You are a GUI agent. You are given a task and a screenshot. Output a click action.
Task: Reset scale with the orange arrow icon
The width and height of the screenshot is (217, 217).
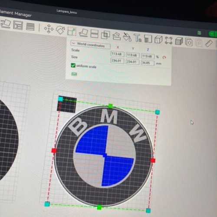(x=164, y=57)
